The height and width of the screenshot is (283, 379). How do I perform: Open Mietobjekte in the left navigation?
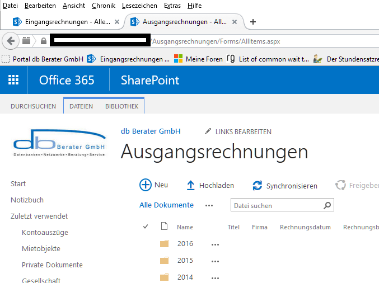(41, 248)
